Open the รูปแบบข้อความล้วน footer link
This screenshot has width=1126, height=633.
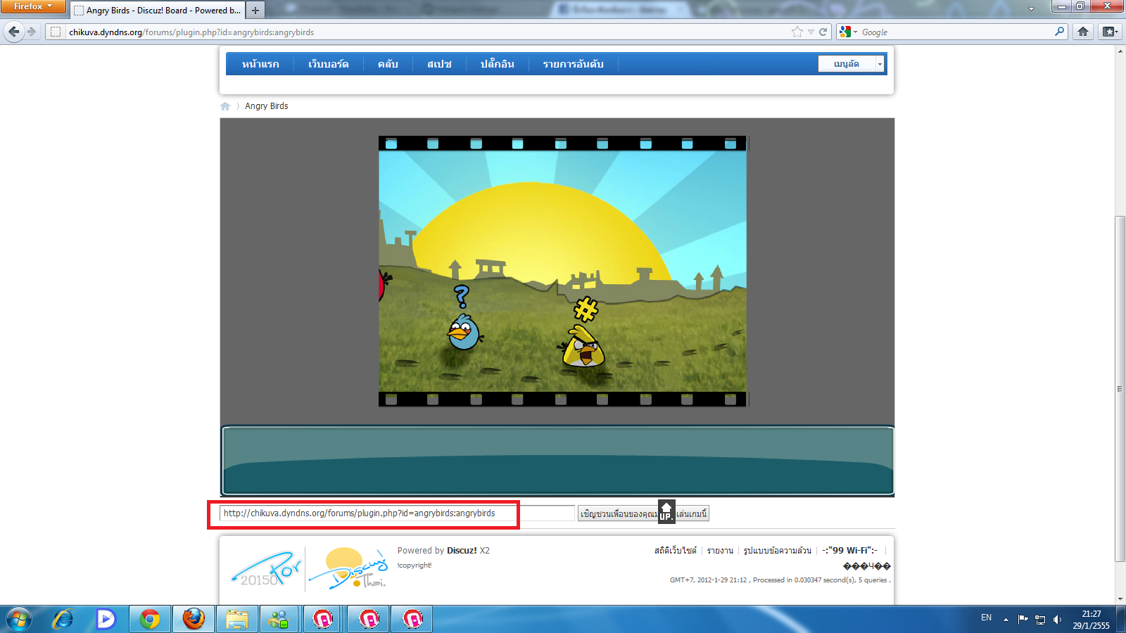(778, 551)
